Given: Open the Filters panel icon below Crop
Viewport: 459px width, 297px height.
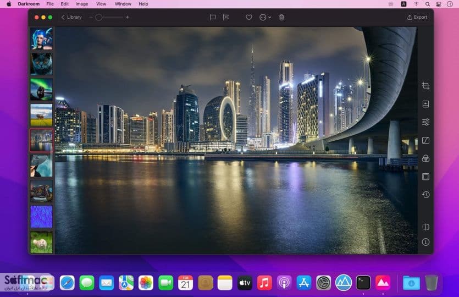Looking at the screenshot, I should click(425, 104).
